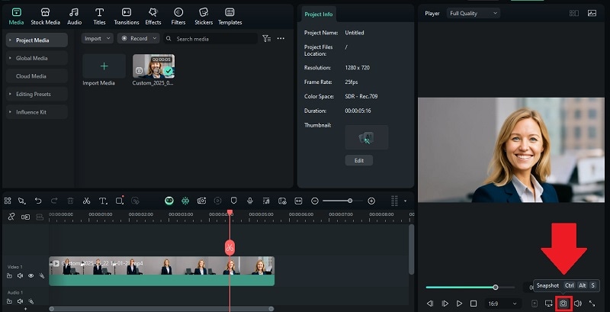610x312 pixels.
Task: Click the microphone voiceover icon
Action: point(250,201)
